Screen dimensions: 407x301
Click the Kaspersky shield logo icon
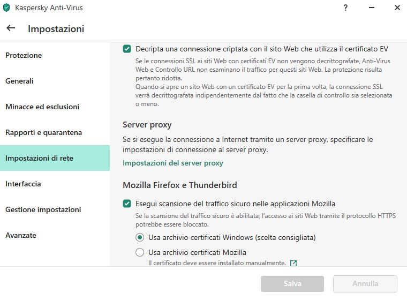point(6,8)
